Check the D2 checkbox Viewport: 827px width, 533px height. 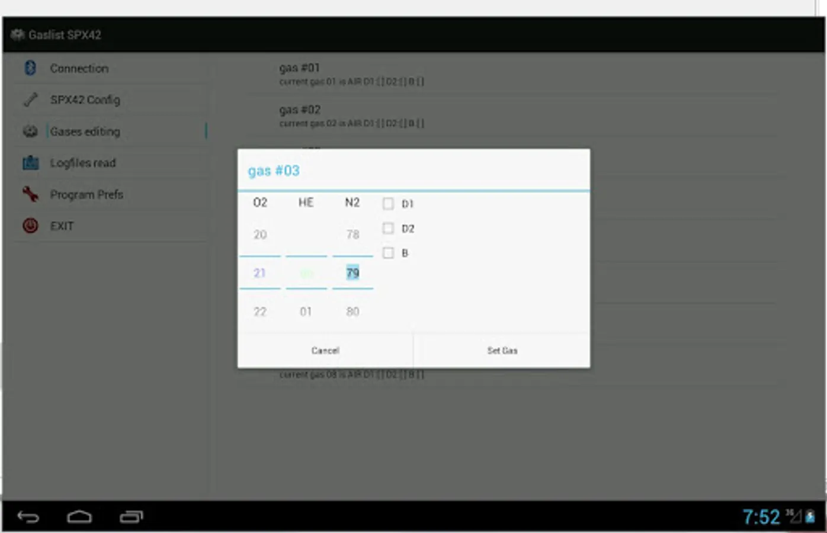[x=388, y=228]
